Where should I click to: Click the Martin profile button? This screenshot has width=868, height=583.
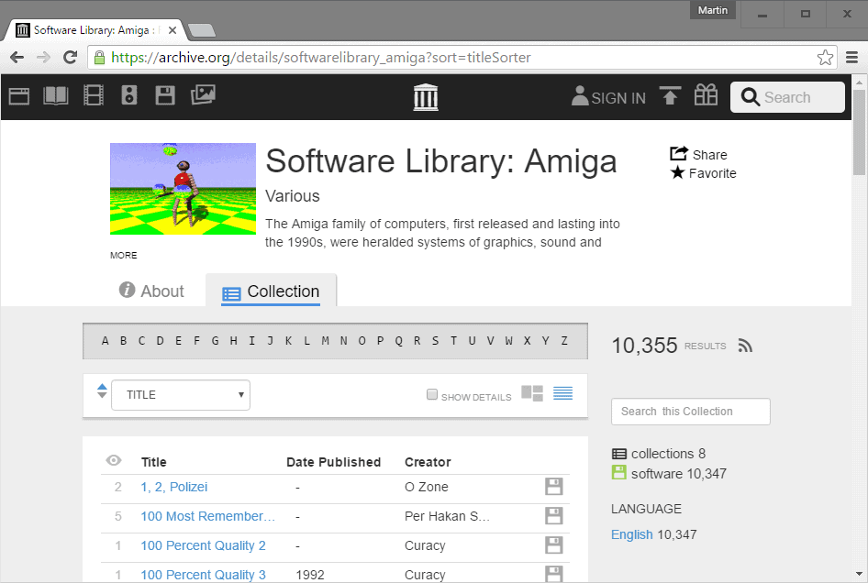tap(712, 10)
